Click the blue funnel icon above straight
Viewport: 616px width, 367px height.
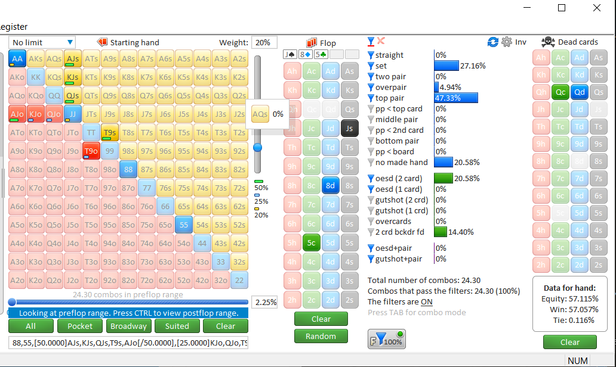(x=371, y=41)
